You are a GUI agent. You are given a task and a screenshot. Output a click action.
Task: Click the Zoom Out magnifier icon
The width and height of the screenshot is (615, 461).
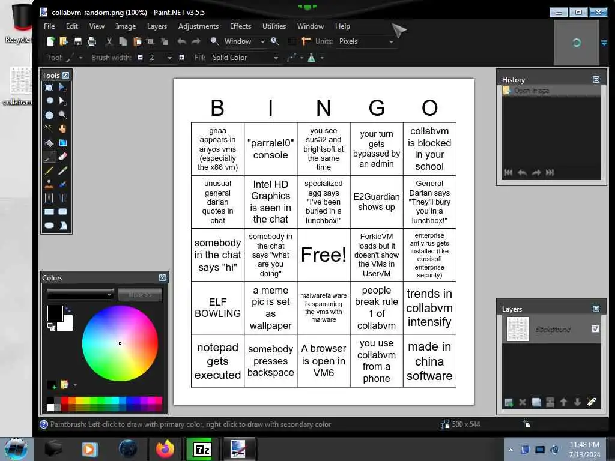click(214, 41)
